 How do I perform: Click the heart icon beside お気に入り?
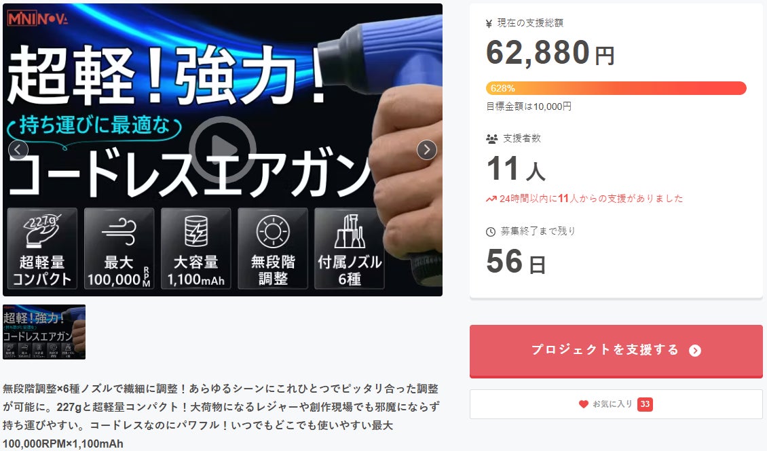click(x=584, y=404)
